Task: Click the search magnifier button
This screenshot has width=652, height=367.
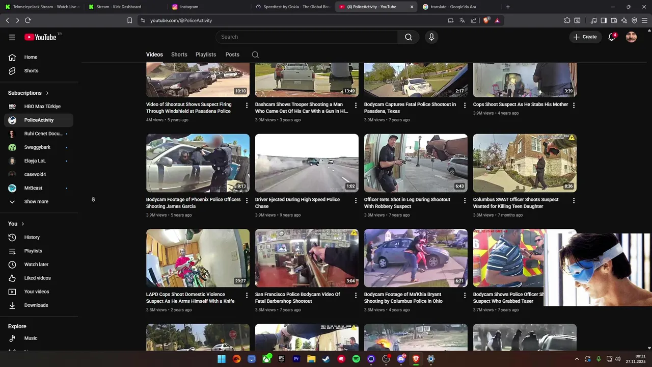Action: 409,37
